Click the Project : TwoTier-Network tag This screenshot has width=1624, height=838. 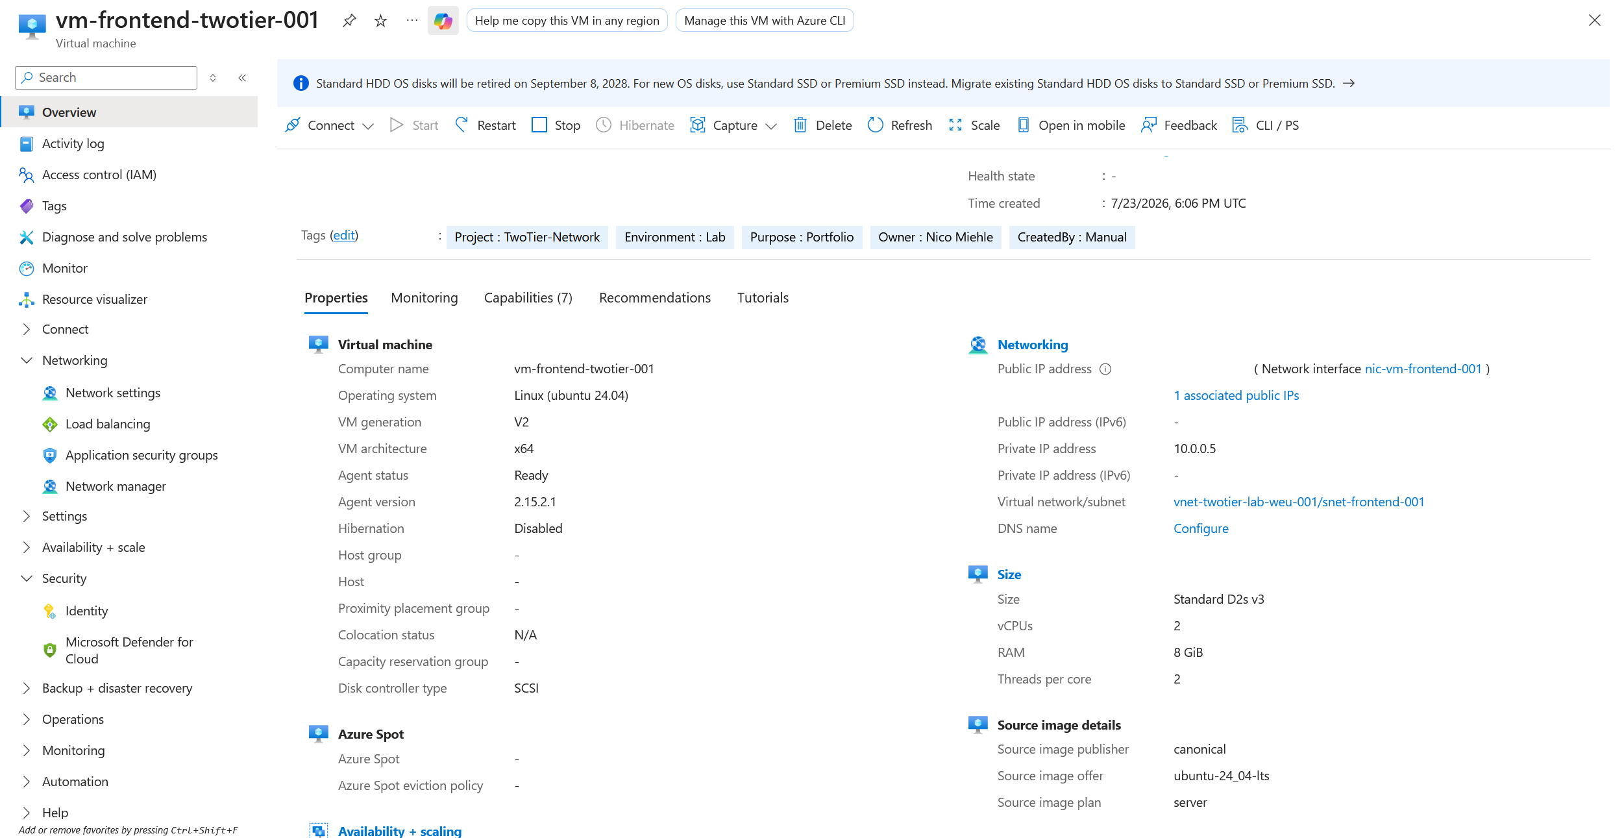pyautogui.click(x=527, y=238)
